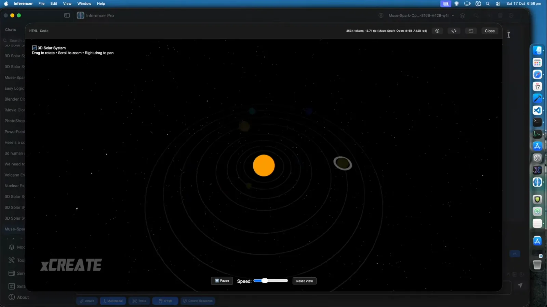Screen dimensions: 547x307
Task: Toggle the 3D Solar System checkbox
Action: pyautogui.click(x=34, y=48)
